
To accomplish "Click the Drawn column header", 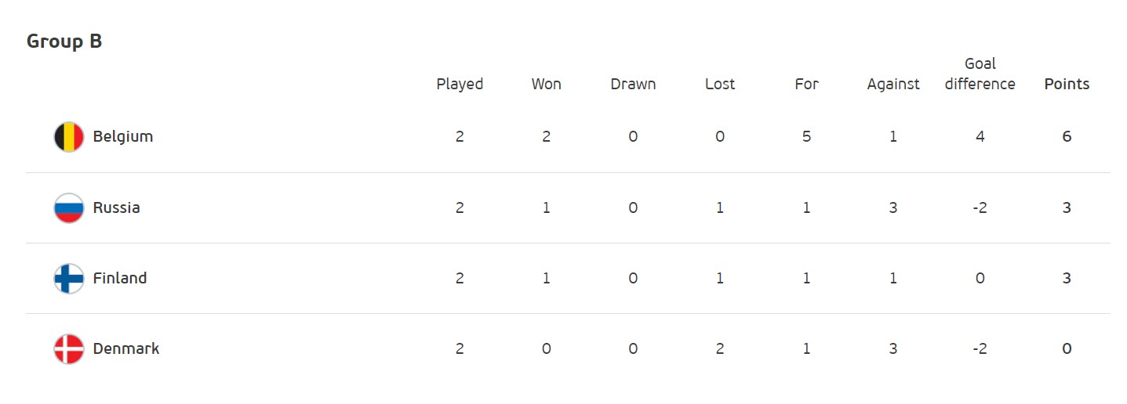I will pos(633,84).
